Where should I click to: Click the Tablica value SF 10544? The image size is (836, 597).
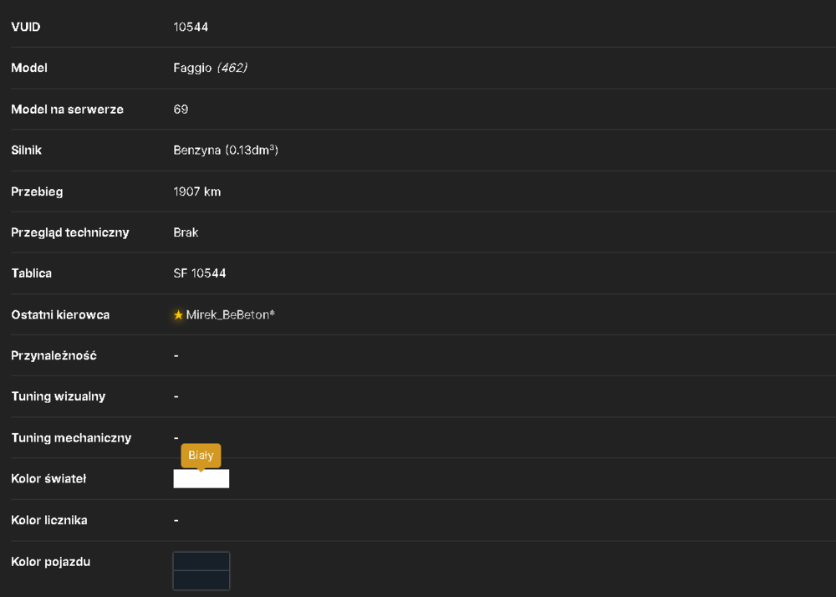[x=200, y=273]
